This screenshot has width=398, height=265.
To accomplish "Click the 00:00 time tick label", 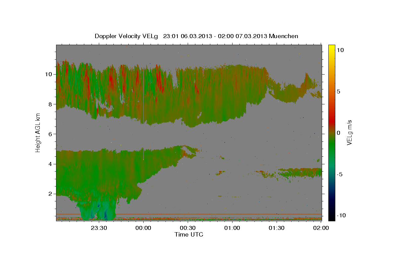I will point(143,228).
